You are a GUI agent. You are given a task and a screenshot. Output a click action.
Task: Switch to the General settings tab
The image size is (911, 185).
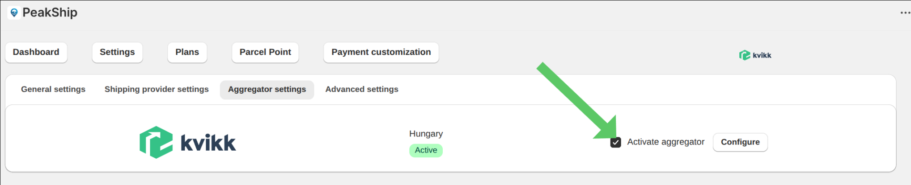pyautogui.click(x=53, y=89)
